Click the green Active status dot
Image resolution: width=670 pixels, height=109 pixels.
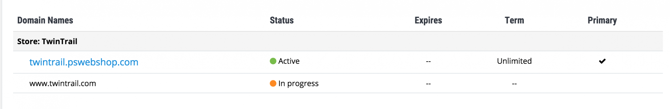click(273, 61)
